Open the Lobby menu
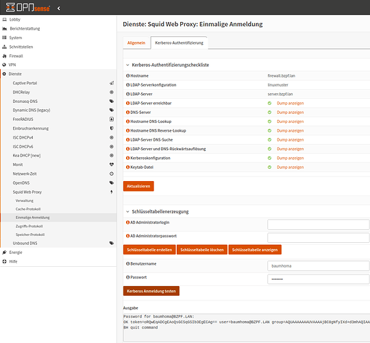Screen dimensions: 370x343 point(14,19)
